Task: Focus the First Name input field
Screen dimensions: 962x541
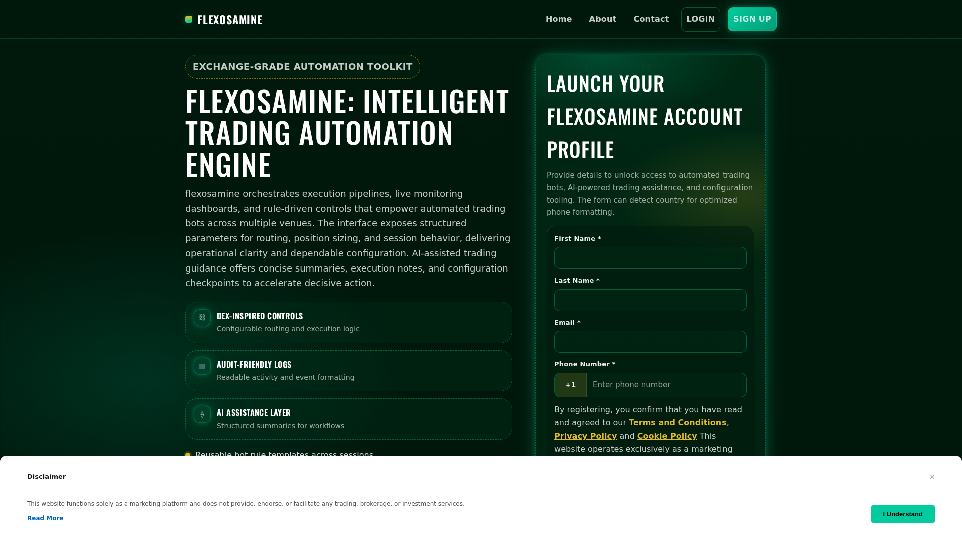Action: (x=650, y=258)
